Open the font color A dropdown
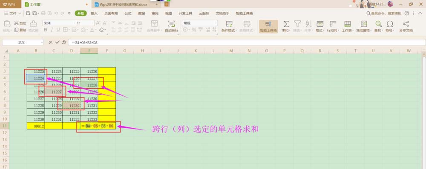This screenshot has height=169, width=426. coord(95,30)
